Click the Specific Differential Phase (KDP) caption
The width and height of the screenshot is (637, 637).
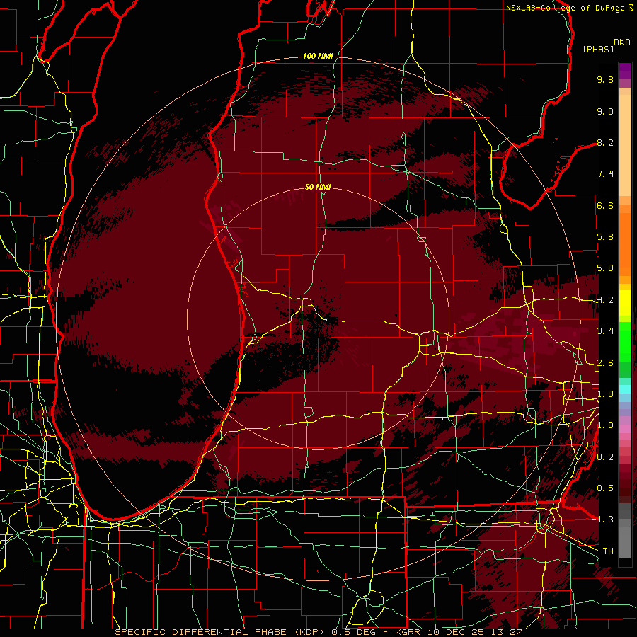(x=220, y=632)
